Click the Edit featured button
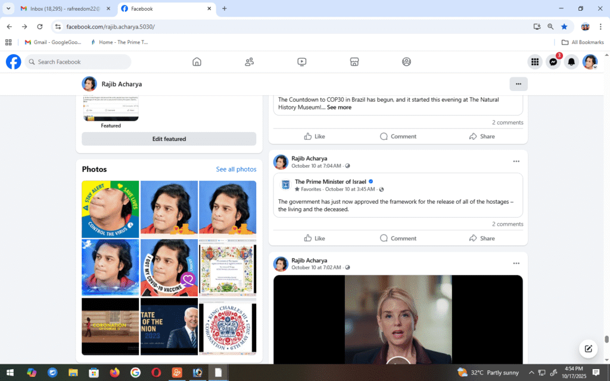 tap(169, 139)
